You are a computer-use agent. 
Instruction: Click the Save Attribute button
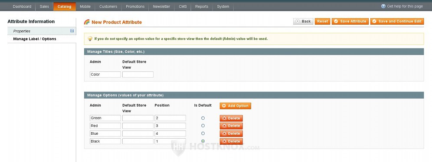pyautogui.click(x=350, y=22)
